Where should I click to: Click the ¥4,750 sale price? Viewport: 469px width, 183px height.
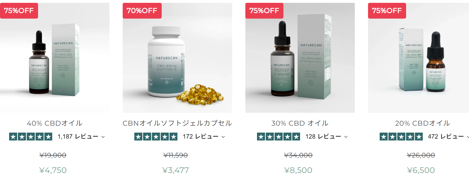point(53,170)
